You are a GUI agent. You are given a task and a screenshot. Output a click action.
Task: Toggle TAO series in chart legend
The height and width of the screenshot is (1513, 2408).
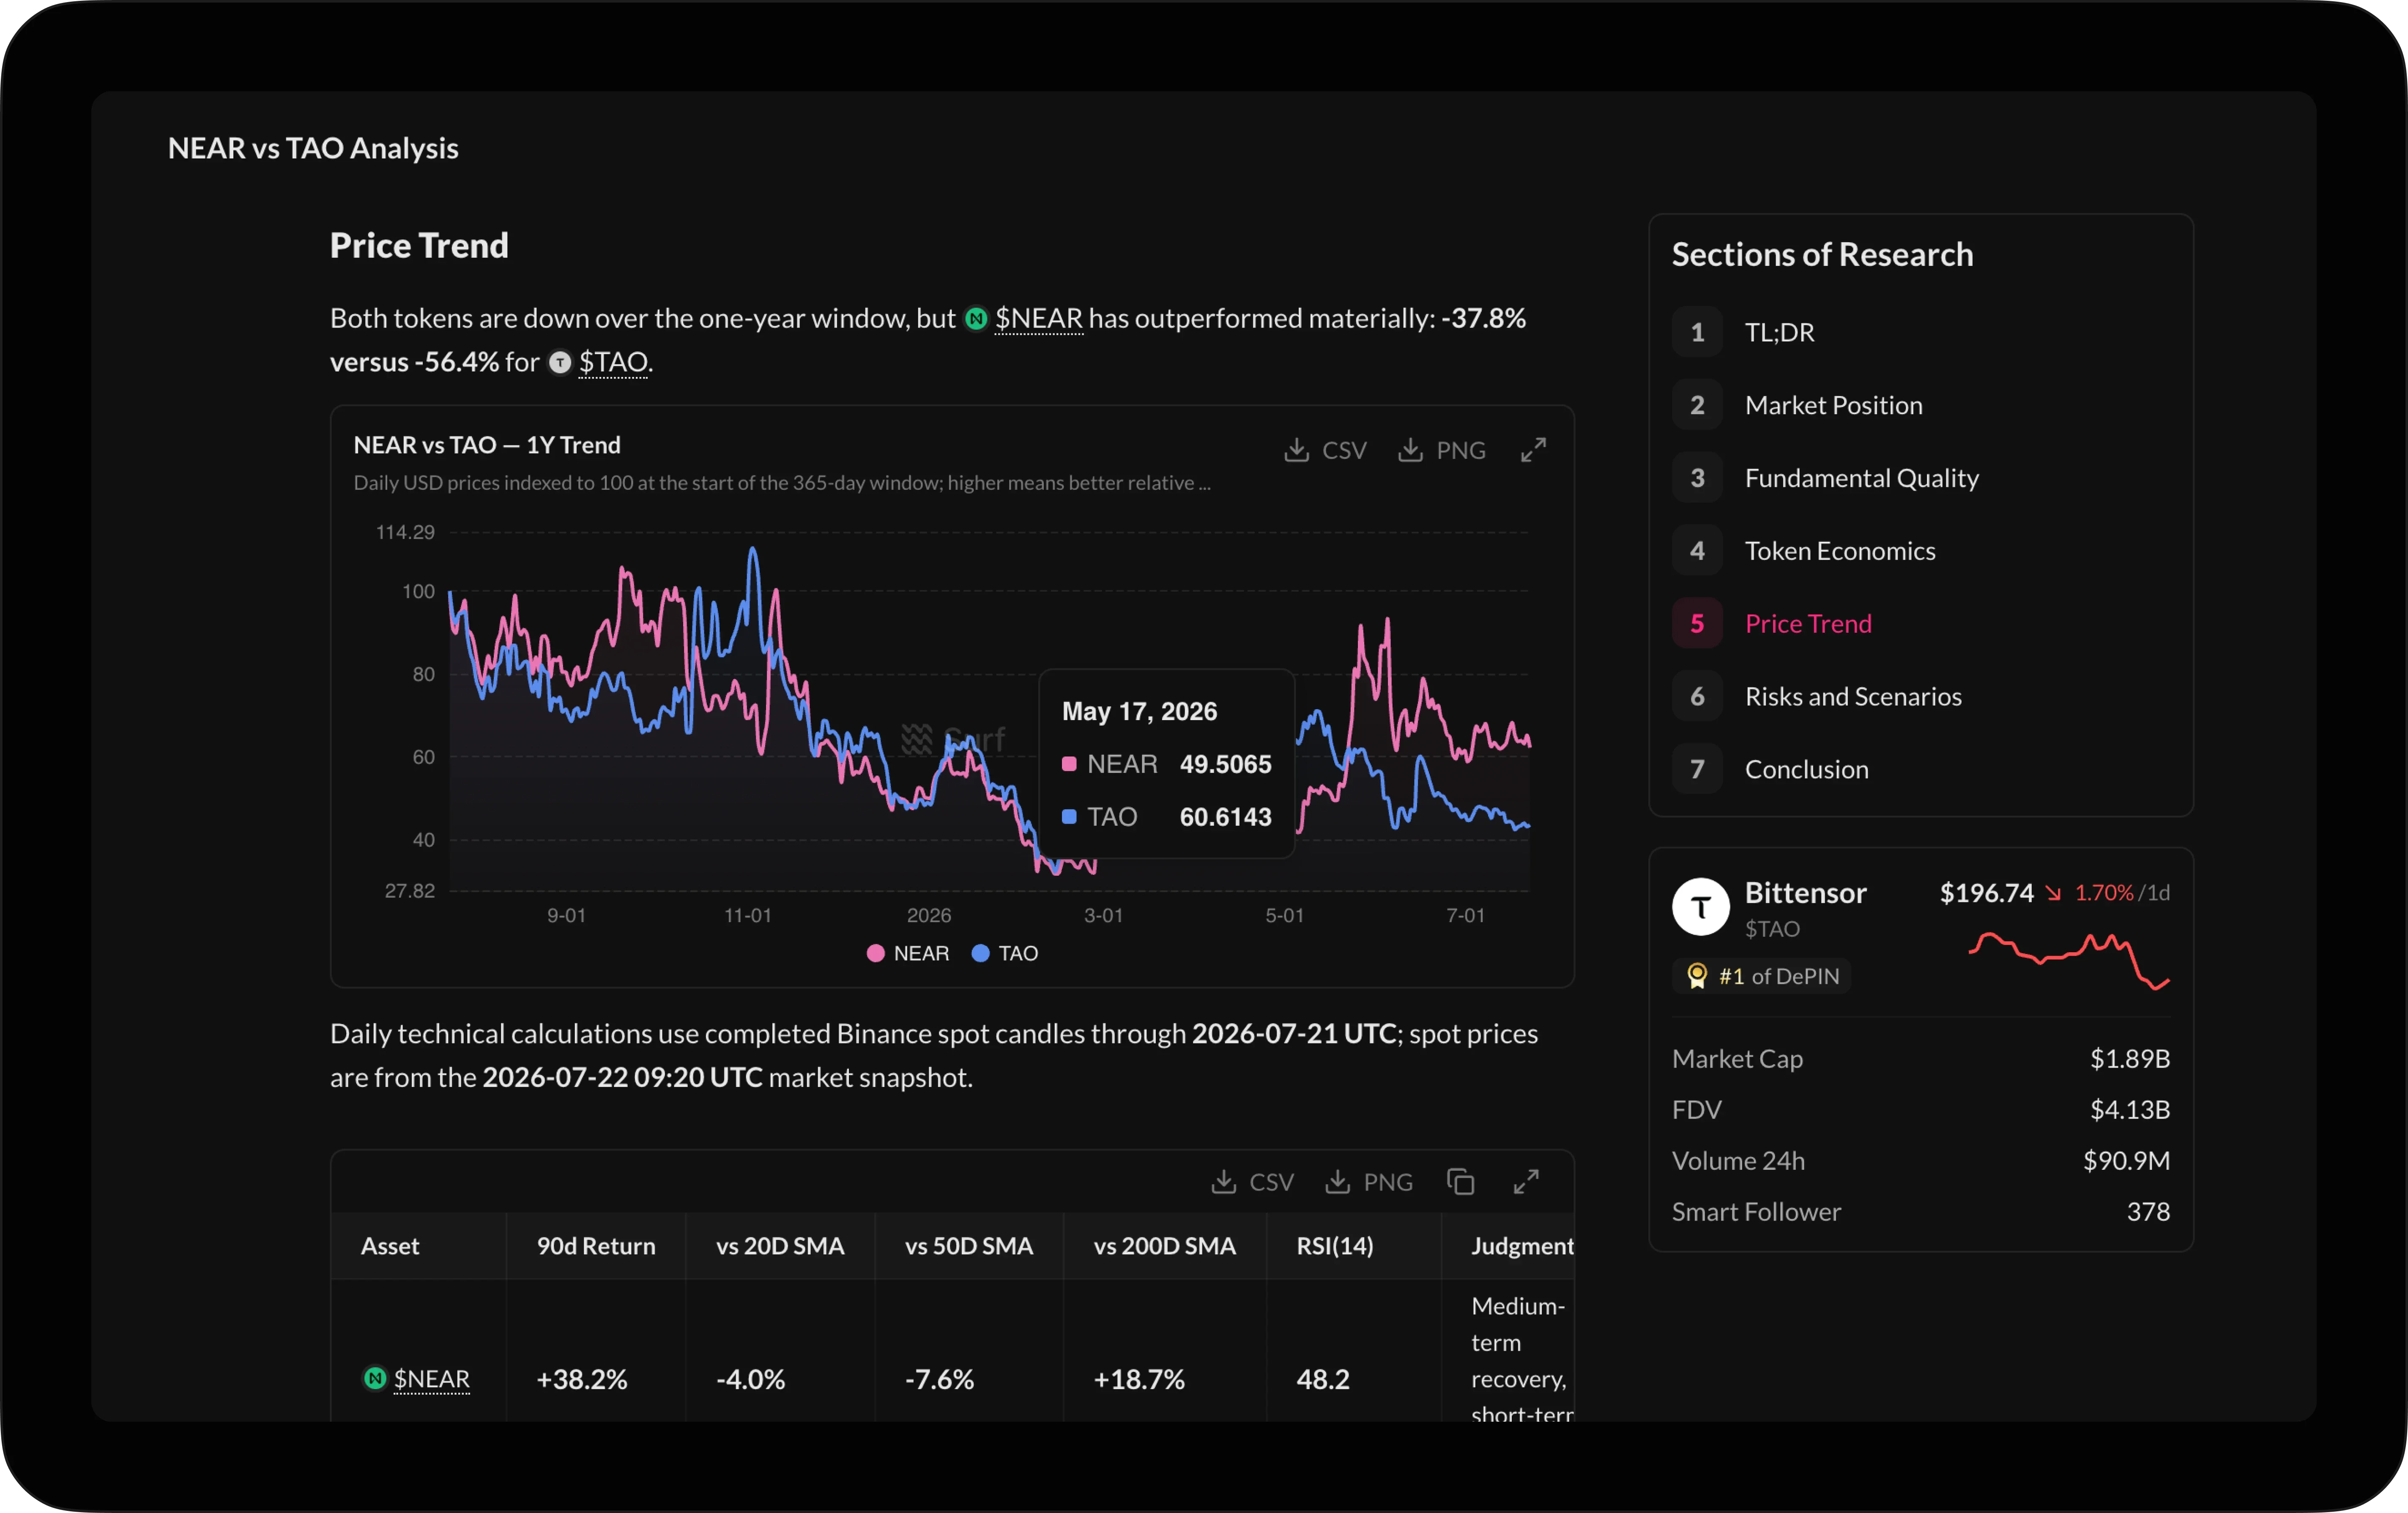tap(1005, 953)
